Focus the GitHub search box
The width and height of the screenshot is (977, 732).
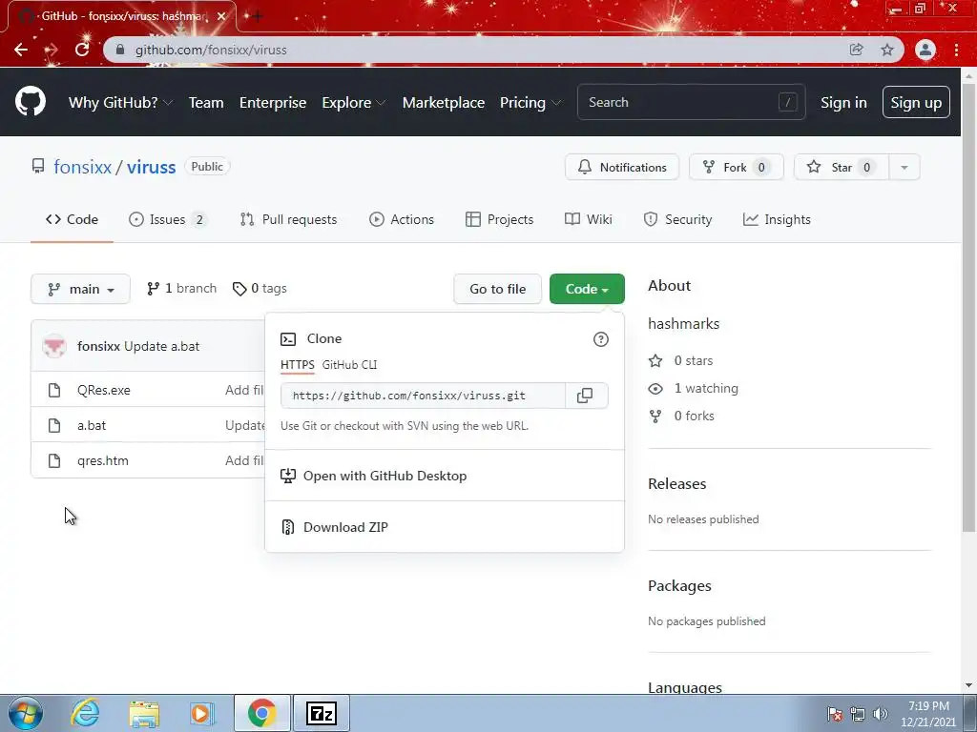[691, 102]
